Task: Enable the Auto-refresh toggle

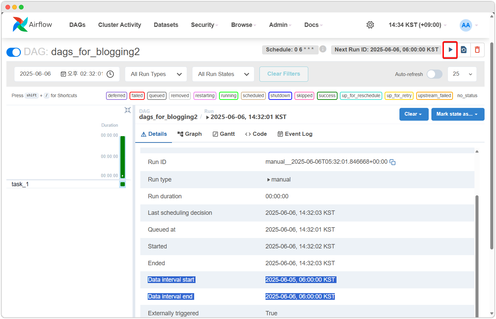Action: (x=434, y=74)
